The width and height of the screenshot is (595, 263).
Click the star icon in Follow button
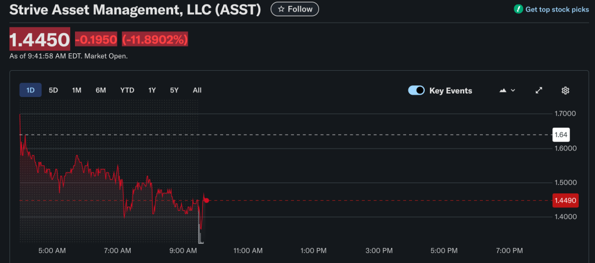(x=281, y=9)
